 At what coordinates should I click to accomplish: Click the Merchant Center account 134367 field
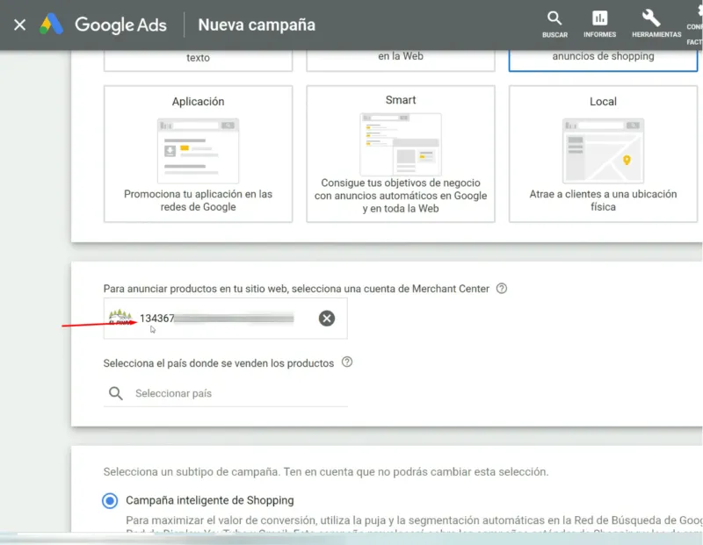[x=226, y=319]
